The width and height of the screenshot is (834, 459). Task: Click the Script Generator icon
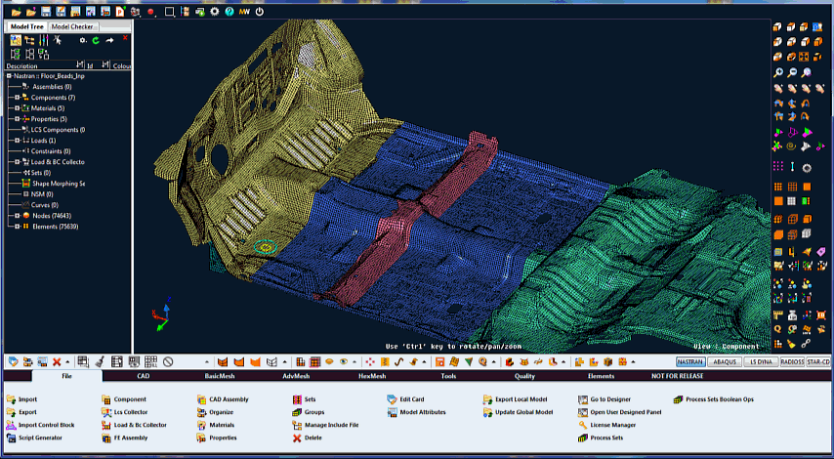10,438
